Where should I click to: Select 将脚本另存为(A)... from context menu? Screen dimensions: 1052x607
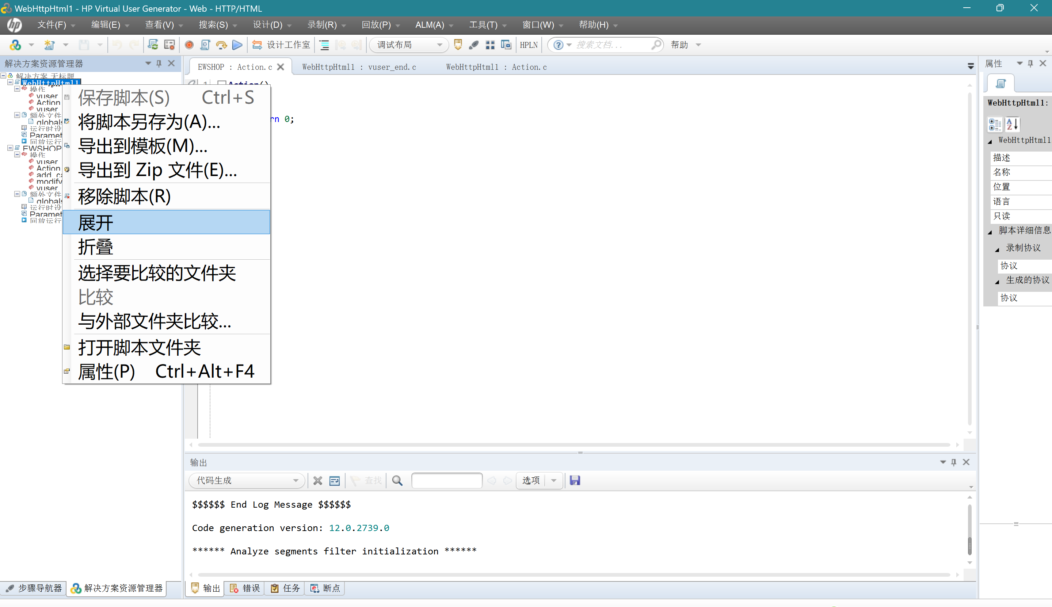click(167, 122)
